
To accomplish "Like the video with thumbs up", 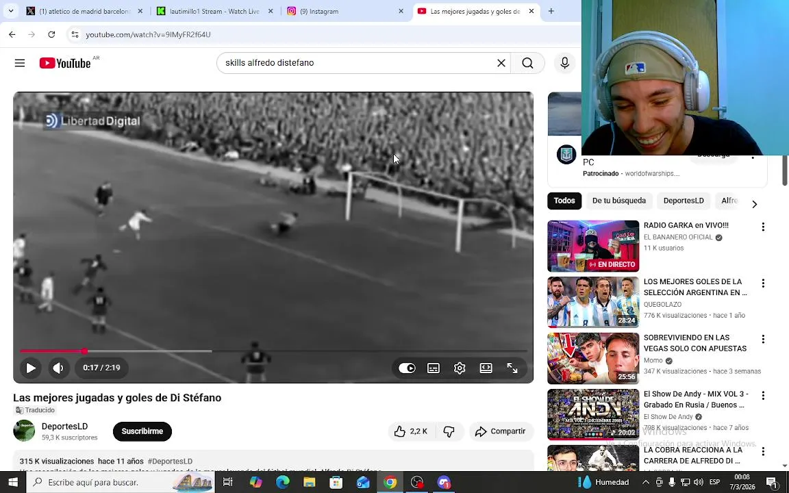I will pos(410,431).
